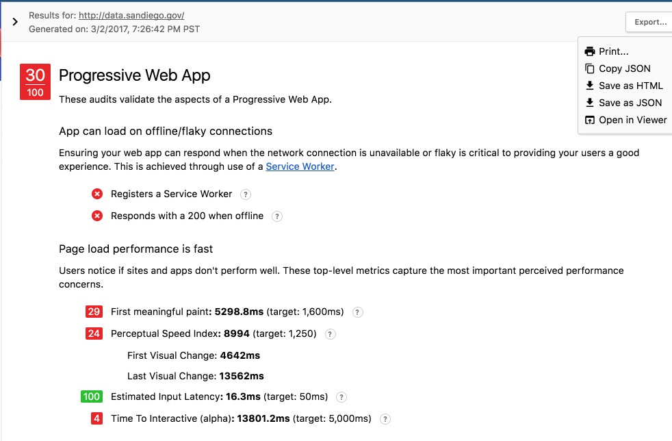Select Print from the export menu
The image size is (672, 441).
point(613,51)
